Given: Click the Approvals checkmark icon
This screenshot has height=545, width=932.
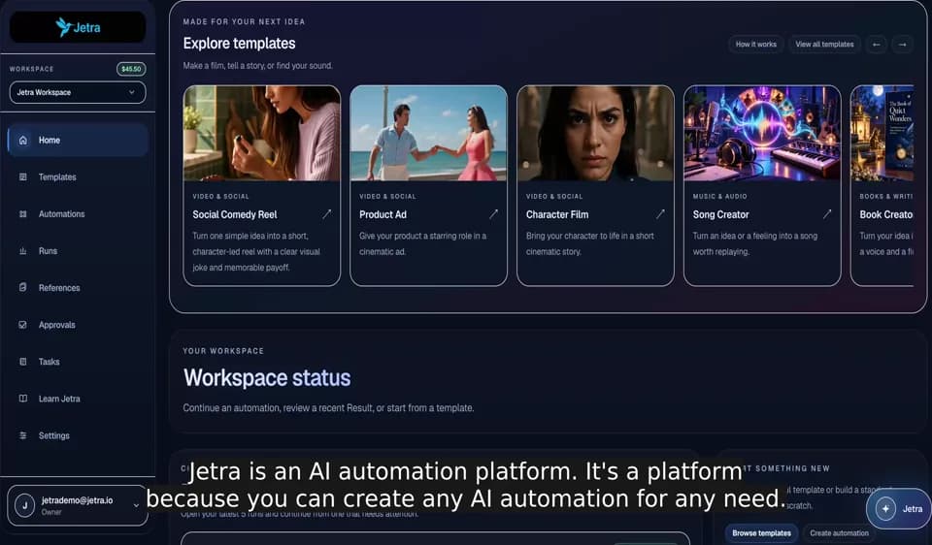Looking at the screenshot, I should click(x=23, y=325).
